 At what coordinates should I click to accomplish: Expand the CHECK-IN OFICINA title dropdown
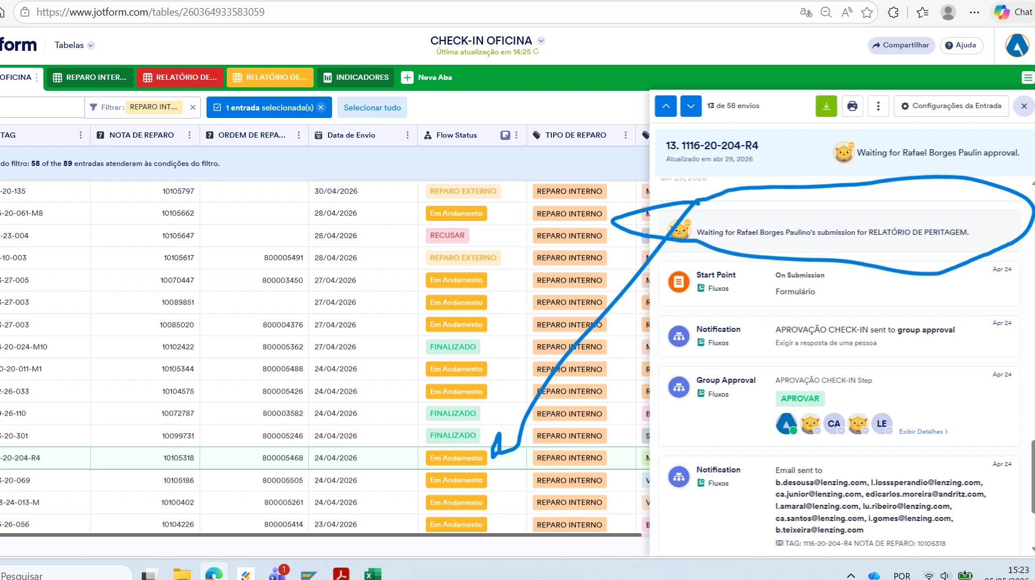[541, 40]
